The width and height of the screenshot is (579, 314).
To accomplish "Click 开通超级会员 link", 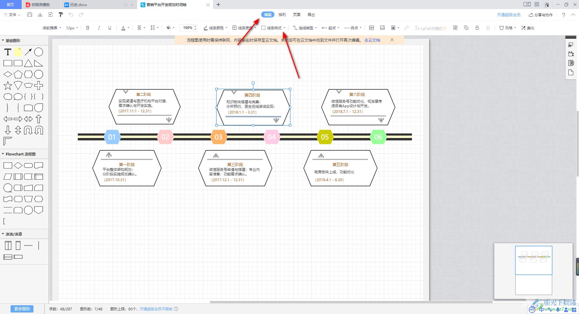I will [x=509, y=14].
